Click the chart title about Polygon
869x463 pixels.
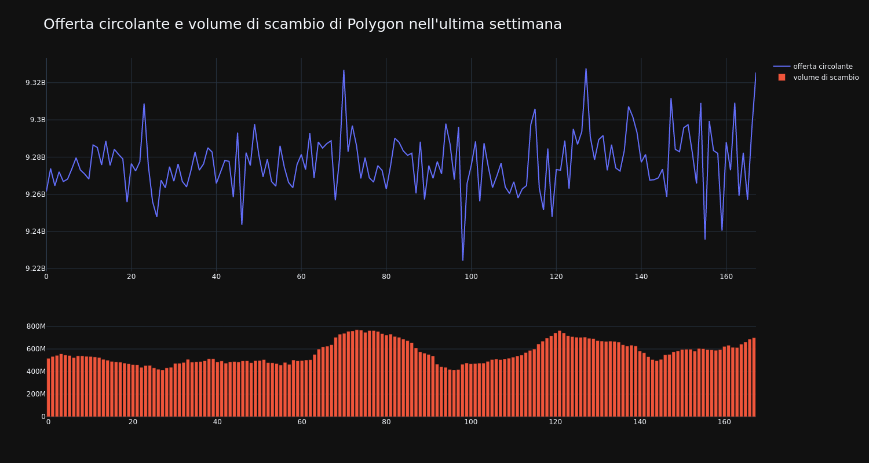302,24
